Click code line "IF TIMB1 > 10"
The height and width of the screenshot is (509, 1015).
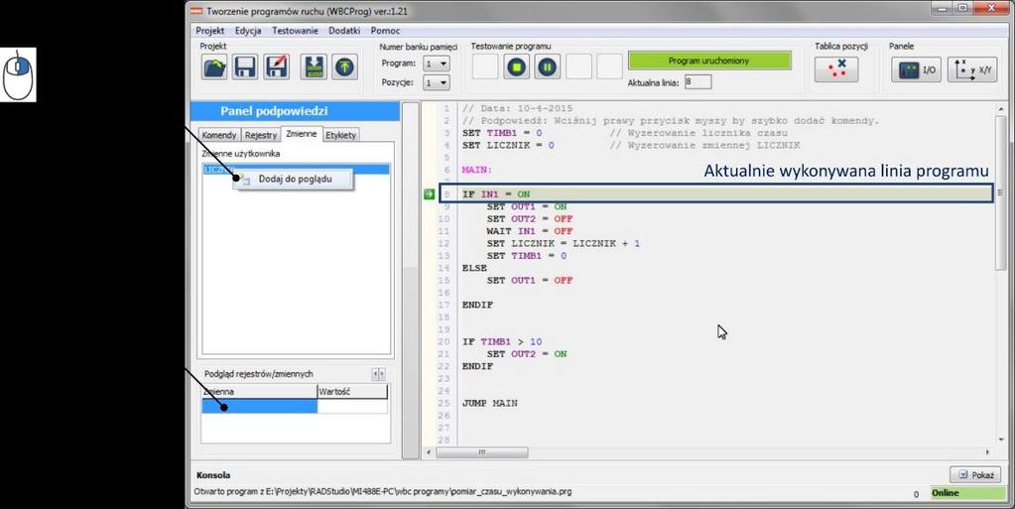click(502, 342)
